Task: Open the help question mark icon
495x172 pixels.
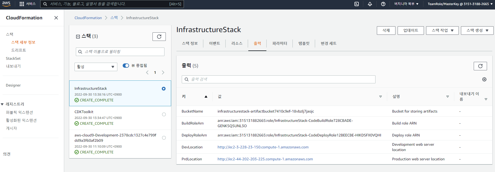Action: [383, 4]
